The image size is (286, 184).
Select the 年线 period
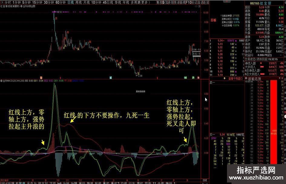pos(126,2)
